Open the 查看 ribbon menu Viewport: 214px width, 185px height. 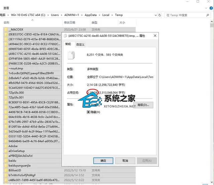[6, 8]
